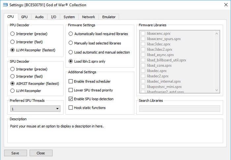231x160 pixels.
Task: Open Preferred SPU Threads dropdown
Action: (x=35, y=109)
